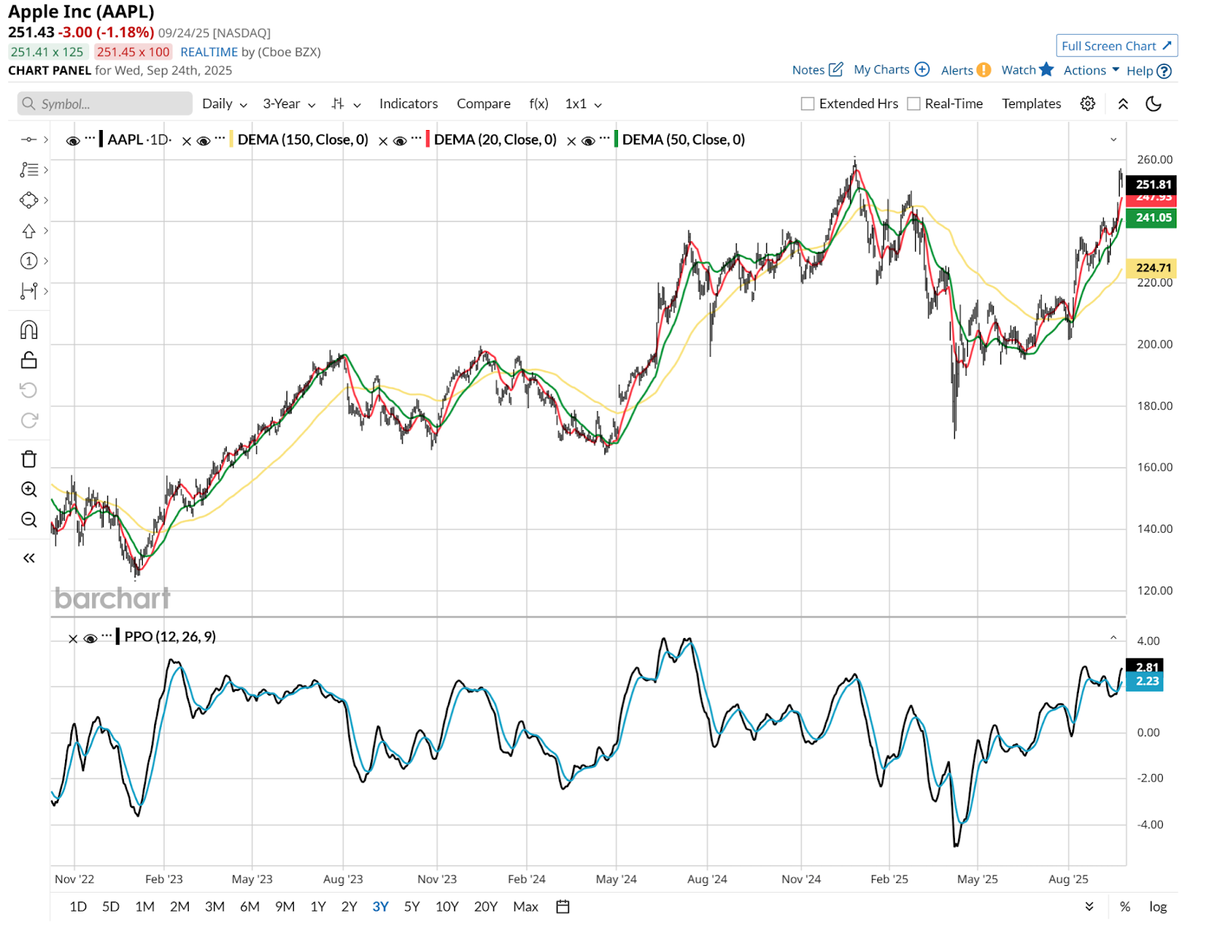
Task: Open the Templates menu
Action: click(x=1031, y=104)
